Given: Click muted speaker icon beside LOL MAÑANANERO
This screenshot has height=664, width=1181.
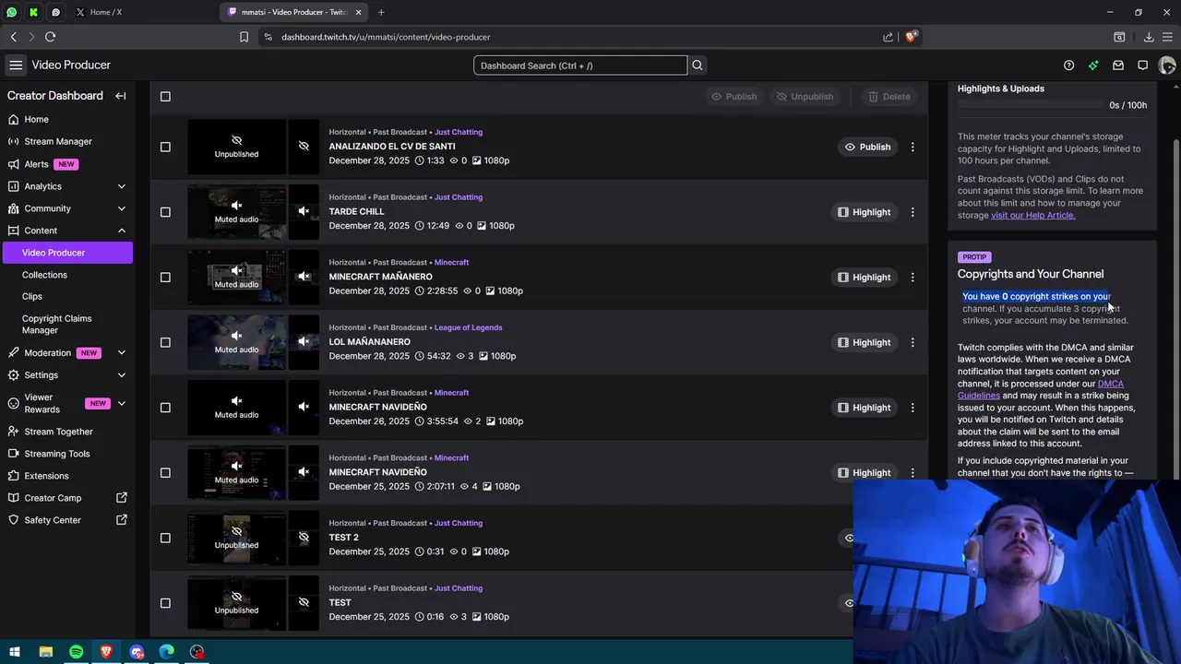Looking at the screenshot, I should [x=304, y=342].
